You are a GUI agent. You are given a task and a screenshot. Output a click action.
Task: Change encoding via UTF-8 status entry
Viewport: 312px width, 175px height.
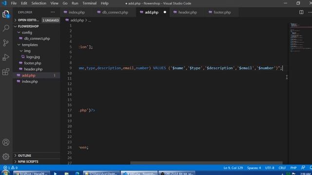(270, 168)
